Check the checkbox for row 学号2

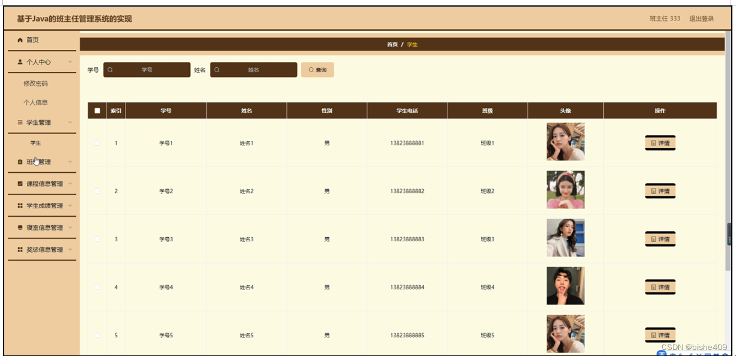(x=97, y=191)
